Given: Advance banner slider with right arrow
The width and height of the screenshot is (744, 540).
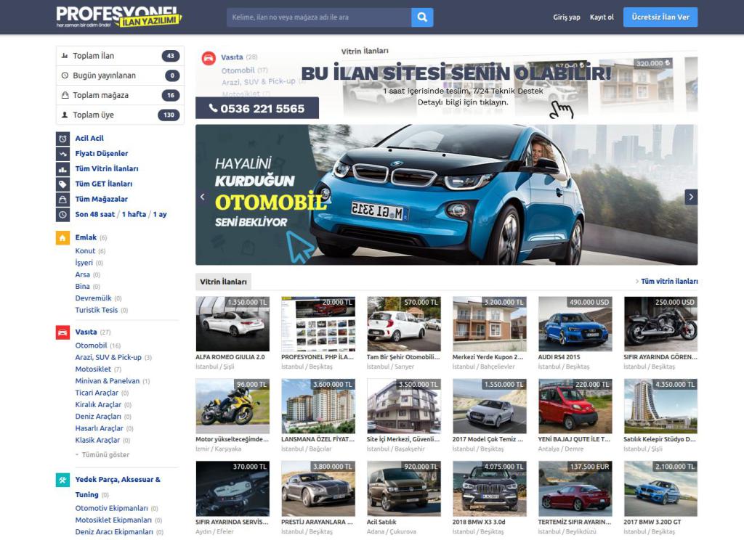Looking at the screenshot, I should 691,197.
